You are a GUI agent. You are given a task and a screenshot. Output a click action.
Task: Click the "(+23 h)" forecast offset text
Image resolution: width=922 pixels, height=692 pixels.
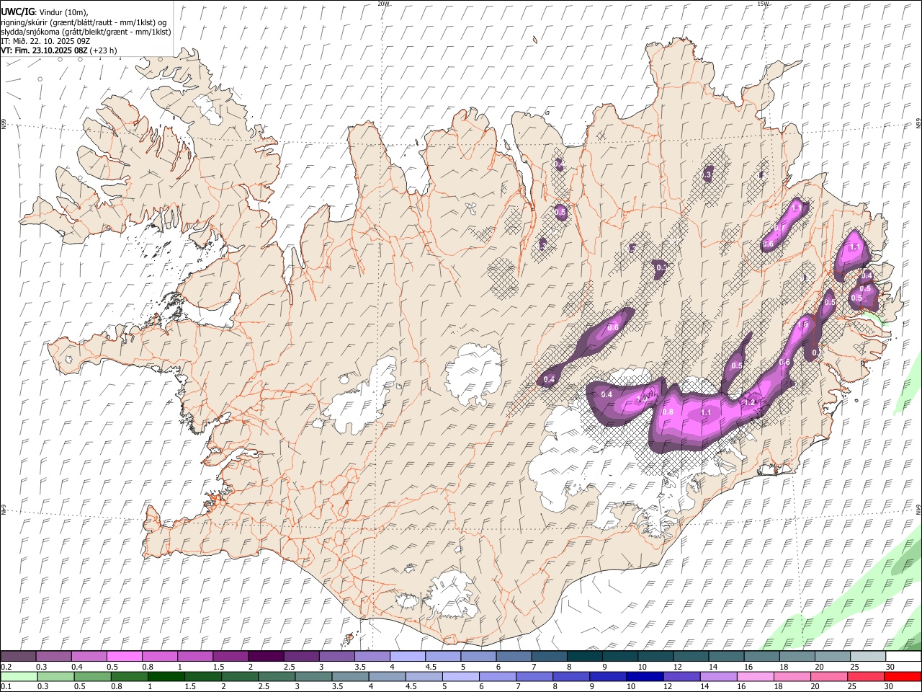(104, 50)
